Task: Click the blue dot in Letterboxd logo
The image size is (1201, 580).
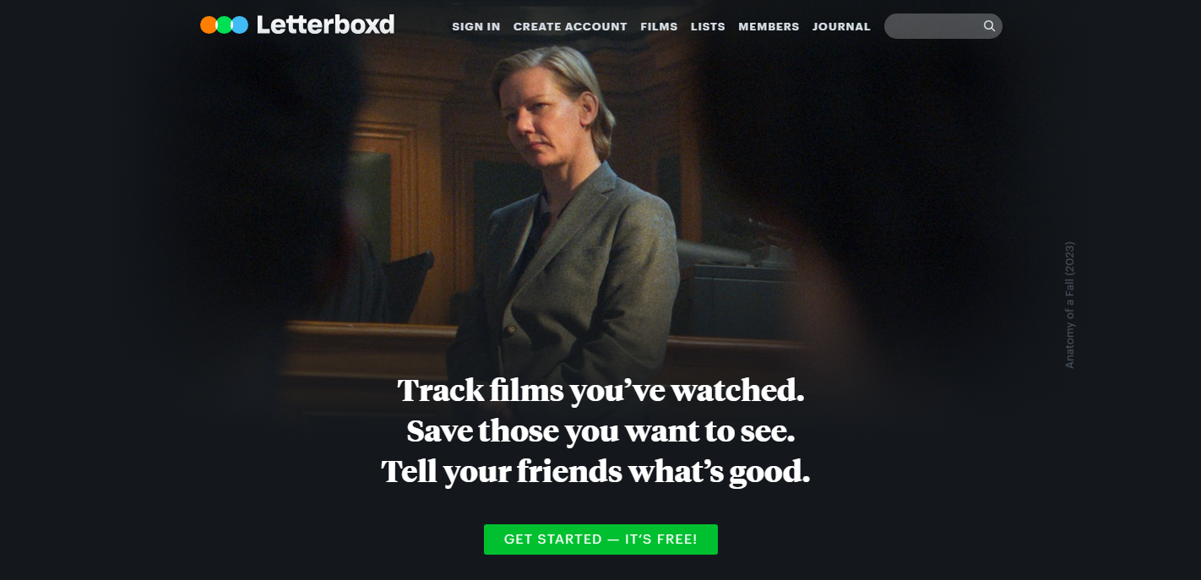Action: (239, 25)
